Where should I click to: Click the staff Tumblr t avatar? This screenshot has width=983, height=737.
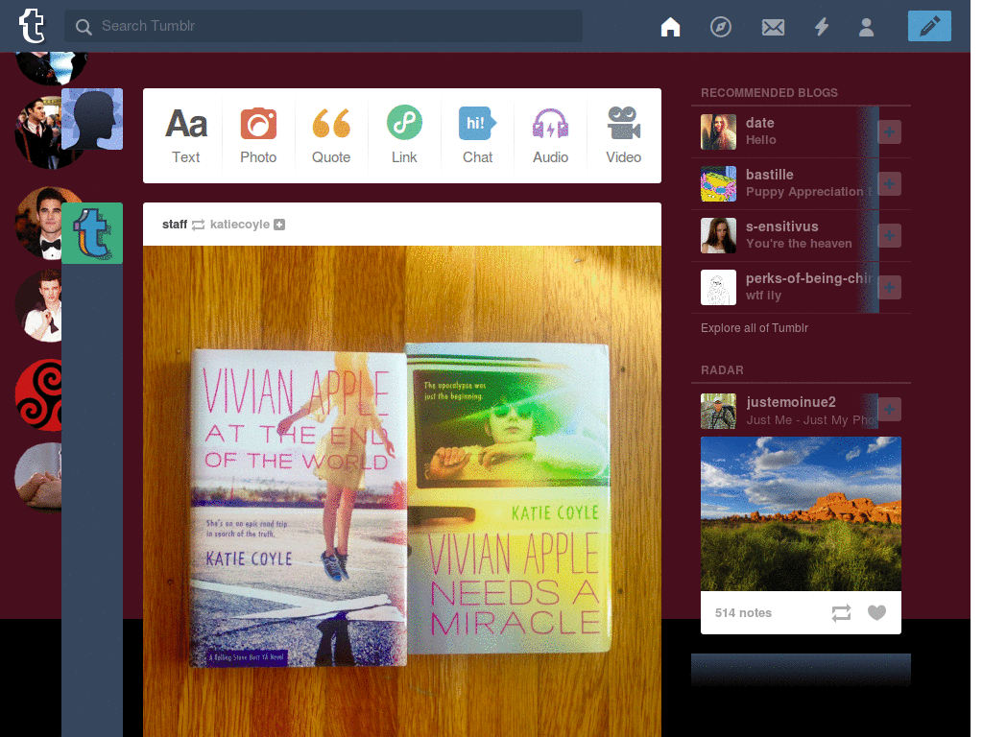click(x=92, y=233)
